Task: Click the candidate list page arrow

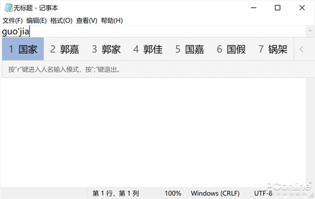Action: [301, 49]
